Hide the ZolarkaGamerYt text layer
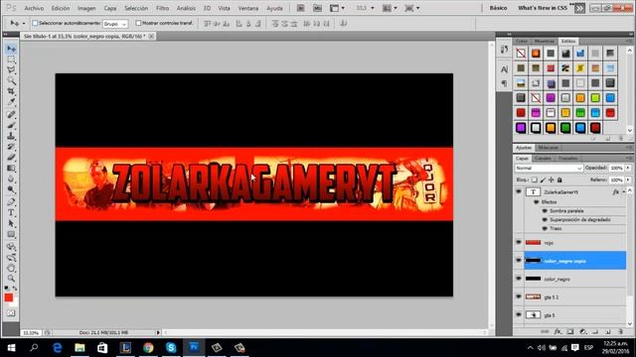The width and height of the screenshot is (636, 357). coord(519,191)
